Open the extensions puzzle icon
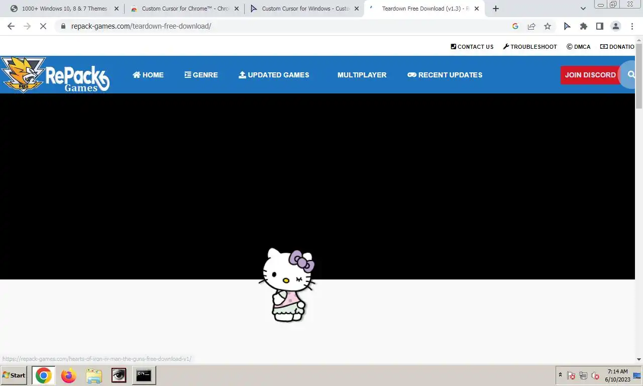 [x=583, y=26]
